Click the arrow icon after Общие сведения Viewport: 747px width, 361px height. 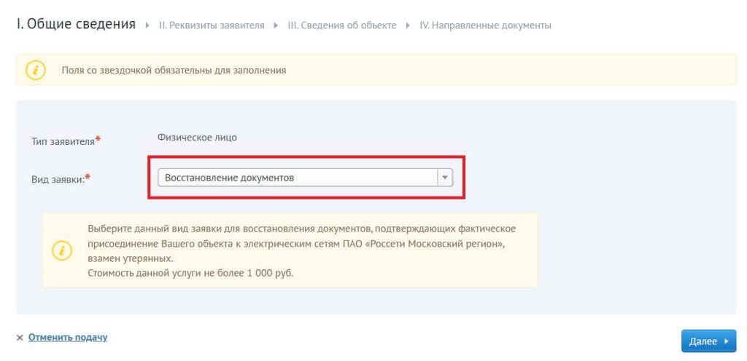(x=147, y=25)
